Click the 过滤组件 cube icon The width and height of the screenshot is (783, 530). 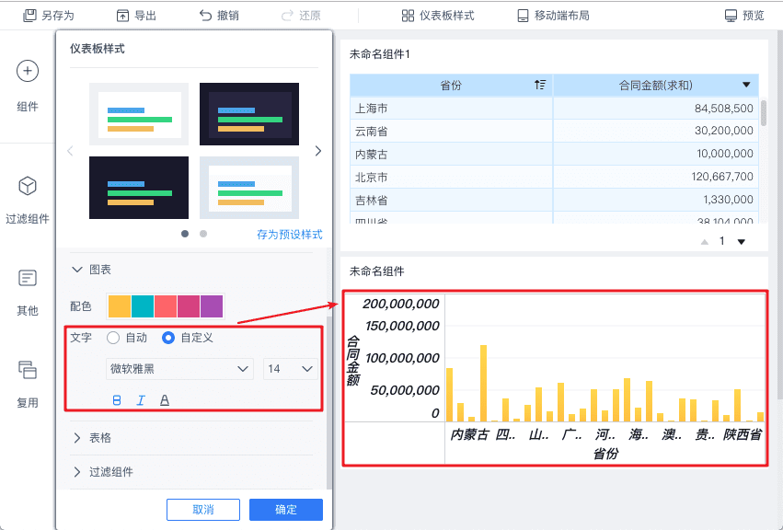28,186
